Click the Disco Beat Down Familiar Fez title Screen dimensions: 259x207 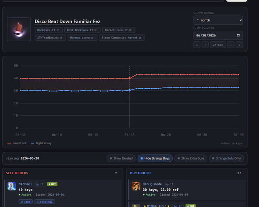coord(68,21)
